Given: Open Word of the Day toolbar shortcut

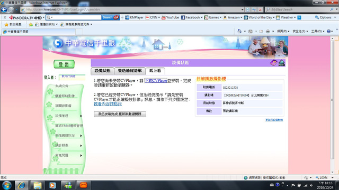Looking at the screenshot, I should [259, 17].
